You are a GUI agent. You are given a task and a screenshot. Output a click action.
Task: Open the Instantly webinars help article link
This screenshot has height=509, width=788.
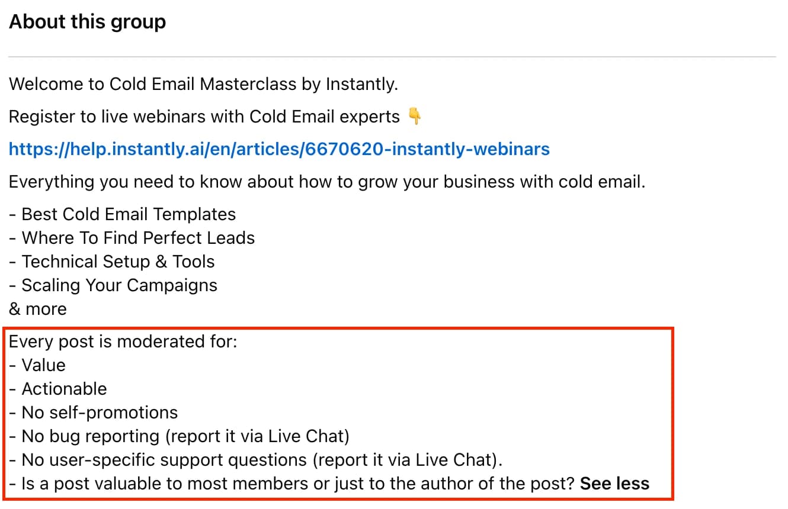pos(279,149)
